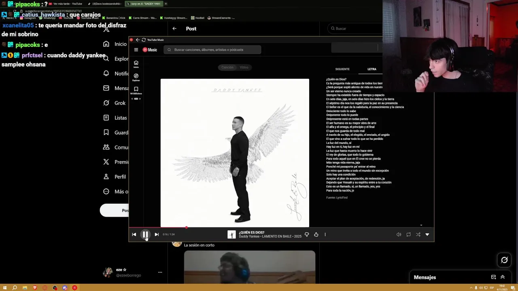Open the YouTube Music hamburger menu
Image resolution: width=518 pixels, height=291 pixels.
(136, 50)
